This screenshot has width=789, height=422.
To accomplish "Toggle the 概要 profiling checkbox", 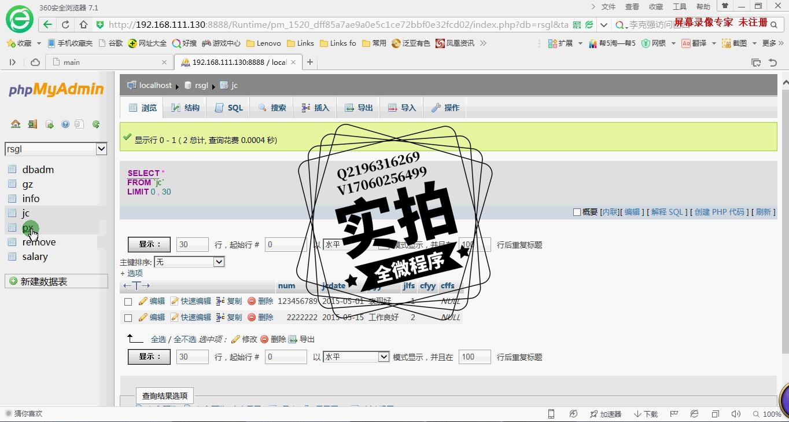I will [577, 212].
